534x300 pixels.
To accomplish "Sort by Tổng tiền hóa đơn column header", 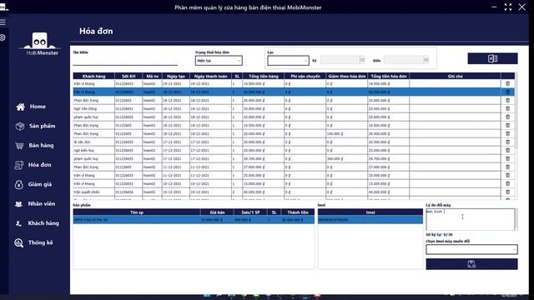I will 389,76.
